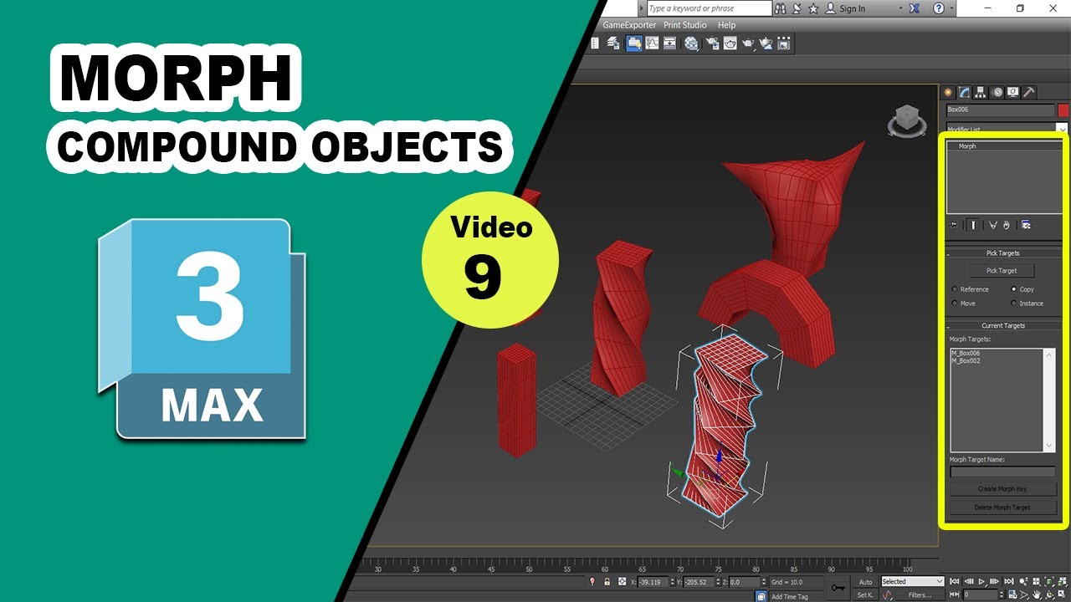The image size is (1071, 602).
Task: Click Make Unique icon under stack
Action: coord(993,225)
